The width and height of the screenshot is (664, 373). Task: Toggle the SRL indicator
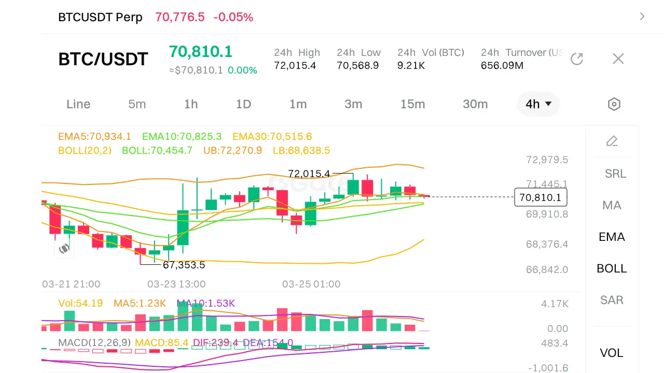(615, 174)
